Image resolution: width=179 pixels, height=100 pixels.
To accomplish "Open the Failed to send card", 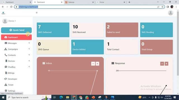I will click(x=122, y=30).
